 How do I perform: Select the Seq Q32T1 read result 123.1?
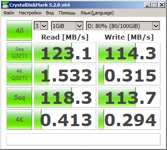pos(65,53)
